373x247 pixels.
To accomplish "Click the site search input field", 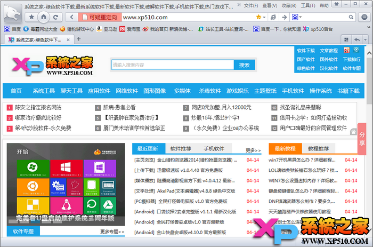I will (x=173, y=65).
